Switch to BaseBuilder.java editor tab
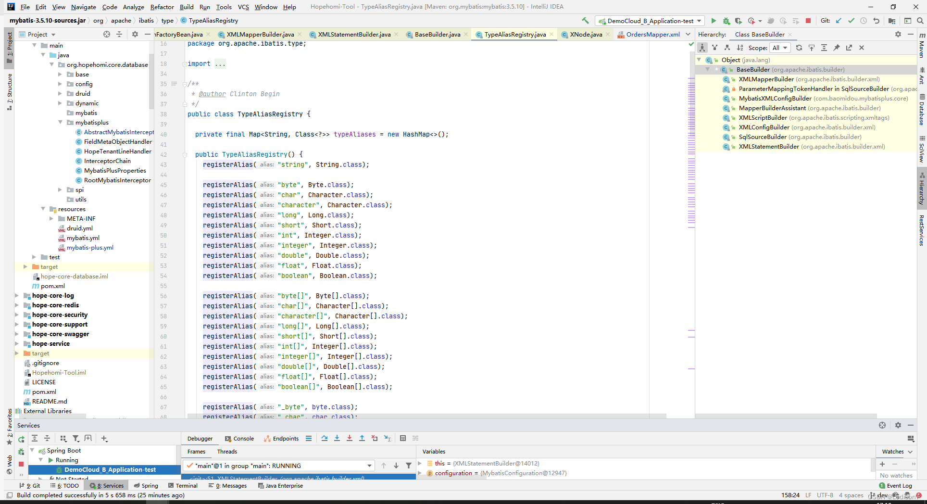Viewport: 927px width, 504px height. [x=438, y=34]
